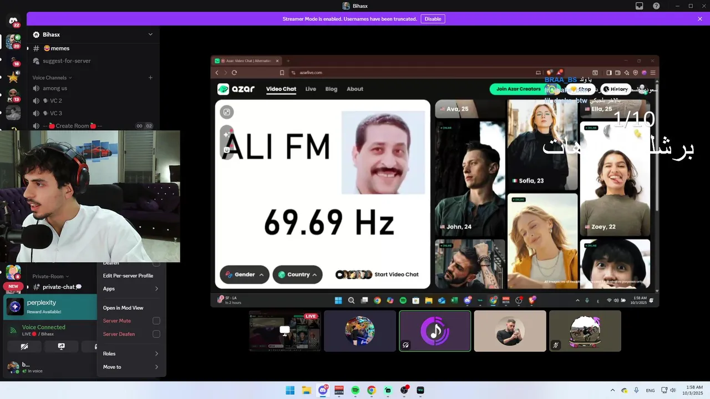Select Edit Per-server Profile menu item
This screenshot has height=399, width=710.
(x=131, y=275)
